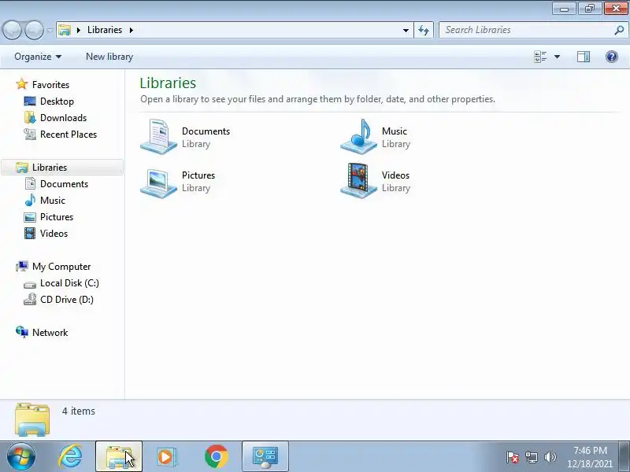630x472 pixels.
Task: Create a New library
Action: (x=109, y=57)
